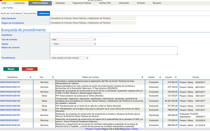Image resolution: width=210 pixels, height=131 pixels.
Task: Click the Administración read-only field
Action: click(93, 18)
